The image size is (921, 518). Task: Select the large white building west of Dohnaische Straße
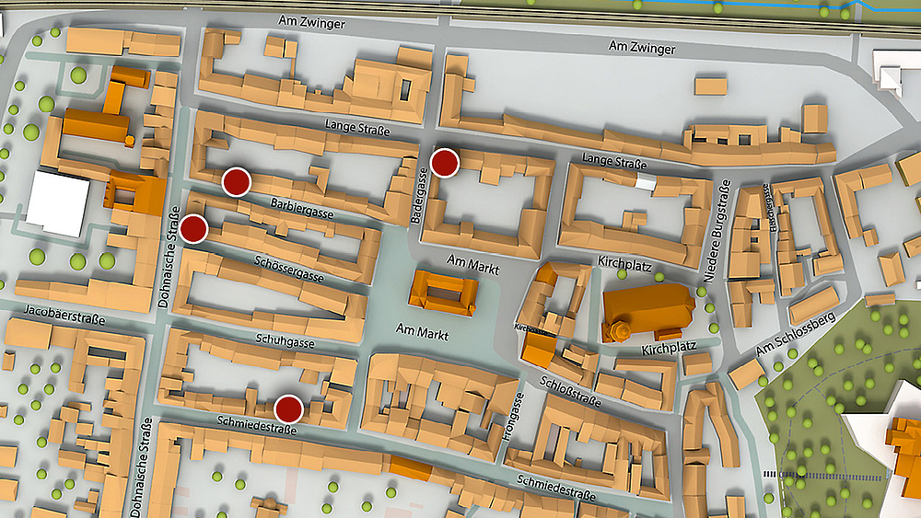(x=57, y=203)
